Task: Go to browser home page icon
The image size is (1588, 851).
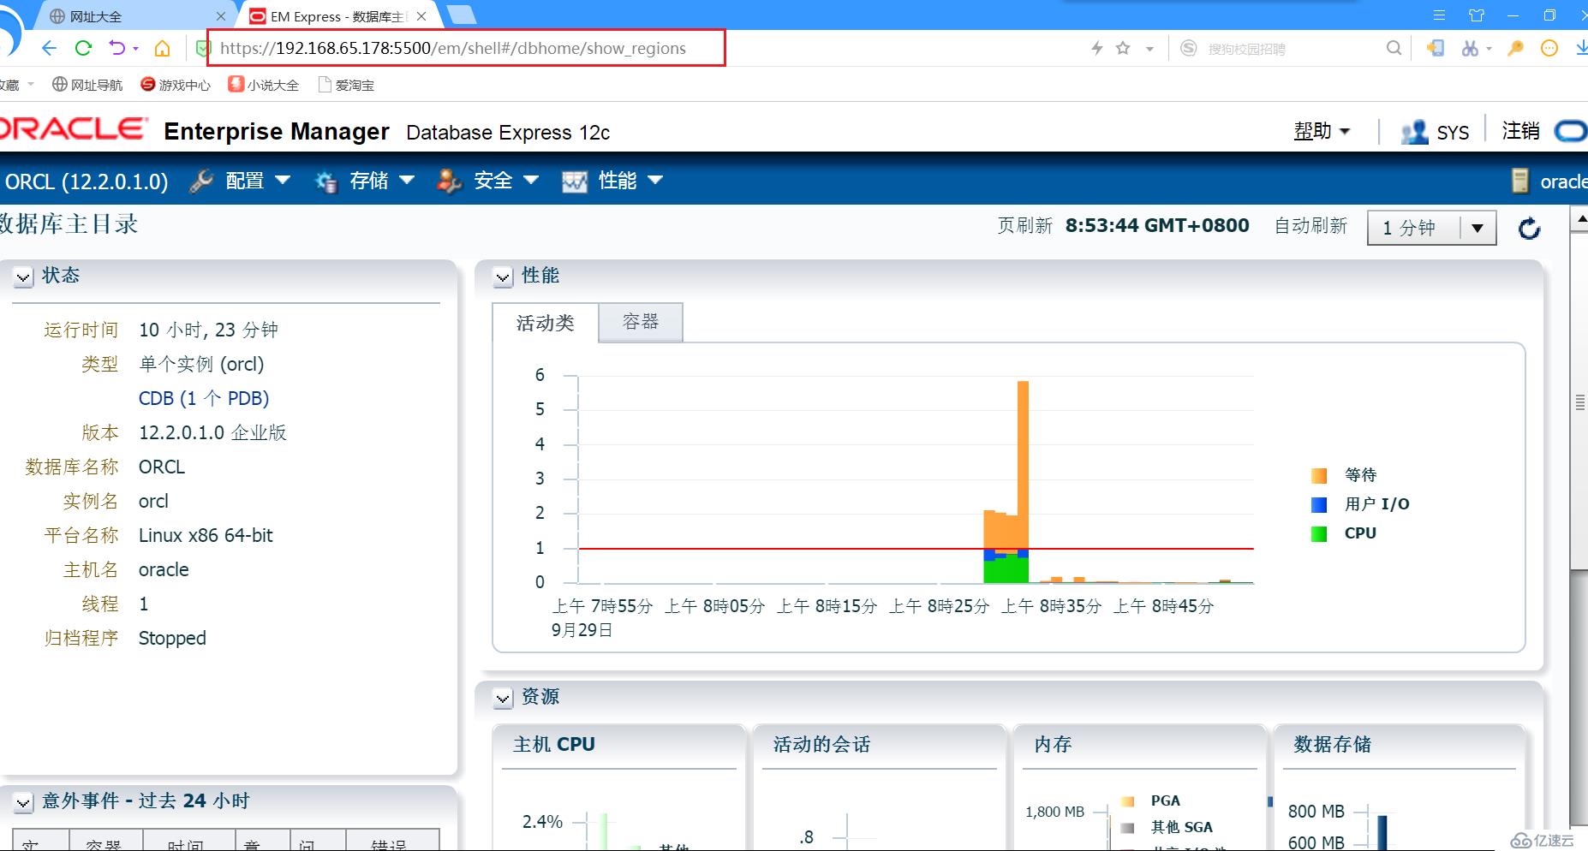Action: pos(162,48)
